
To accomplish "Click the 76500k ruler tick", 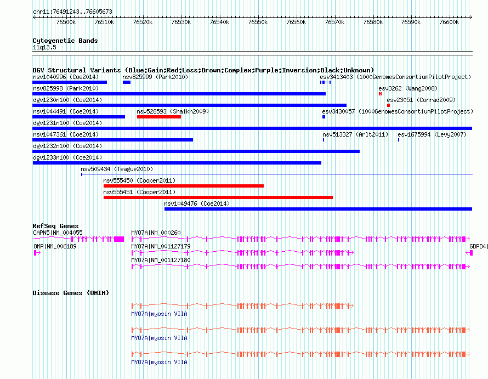I will (66, 22).
